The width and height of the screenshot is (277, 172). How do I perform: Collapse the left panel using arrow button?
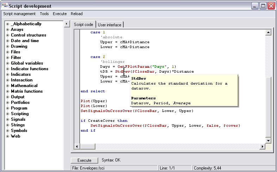click(x=67, y=24)
